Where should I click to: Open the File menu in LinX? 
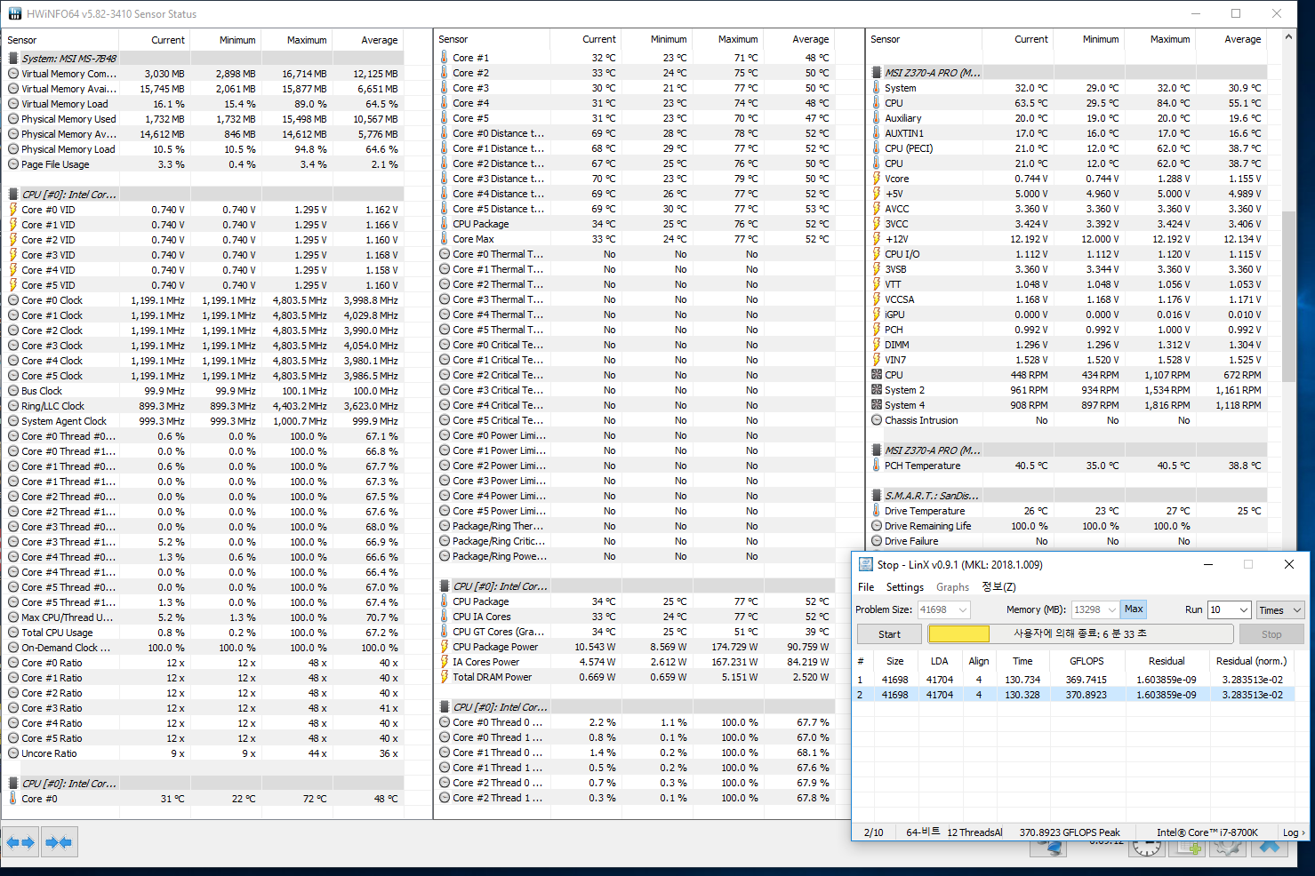click(x=866, y=587)
